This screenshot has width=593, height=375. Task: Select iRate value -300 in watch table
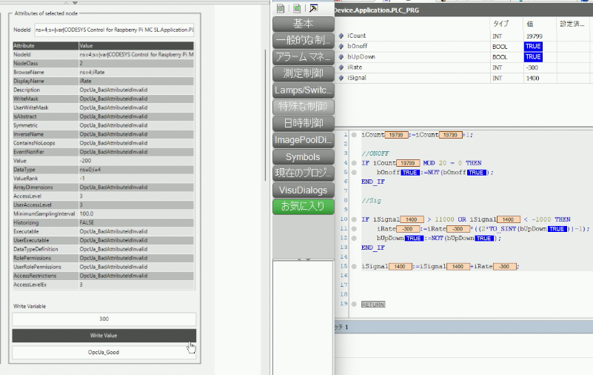coord(532,67)
